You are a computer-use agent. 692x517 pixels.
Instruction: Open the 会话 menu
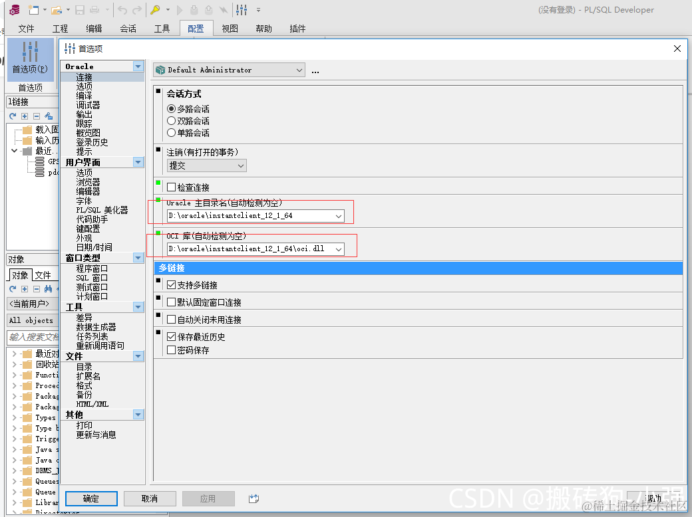pyautogui.click(x=128, y=29)
